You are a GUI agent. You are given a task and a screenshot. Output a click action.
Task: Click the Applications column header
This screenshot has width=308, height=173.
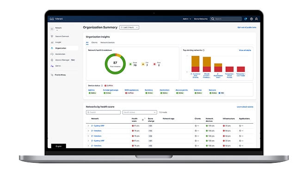tap(244, 119)
